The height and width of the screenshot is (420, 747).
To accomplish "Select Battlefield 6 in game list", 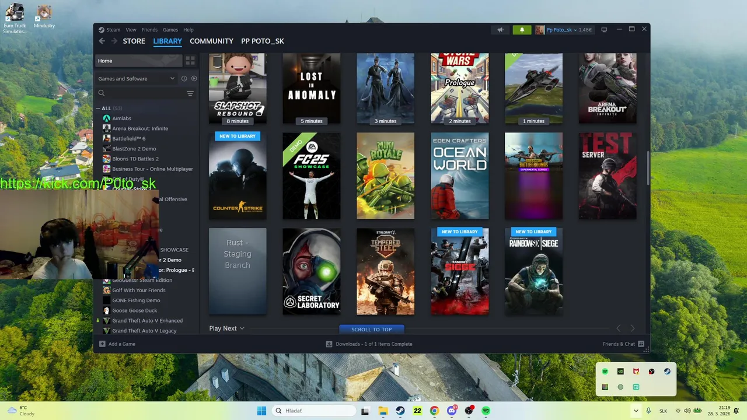I will [x=129, y=139].
